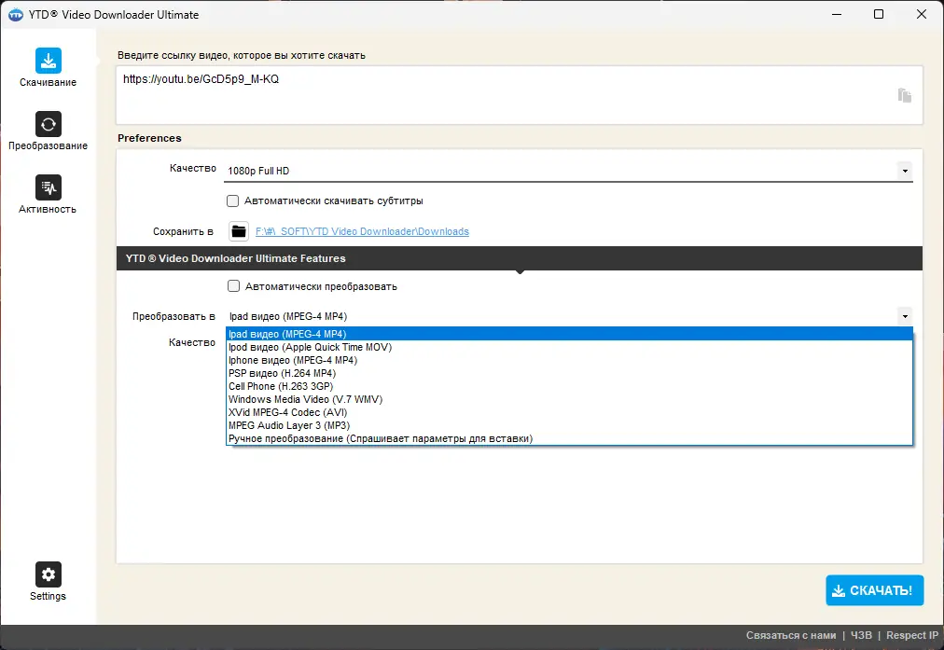Open Settings from the sidebar
Image resolution: width=944 pixels, height=650 pixels.
[48, 581]
